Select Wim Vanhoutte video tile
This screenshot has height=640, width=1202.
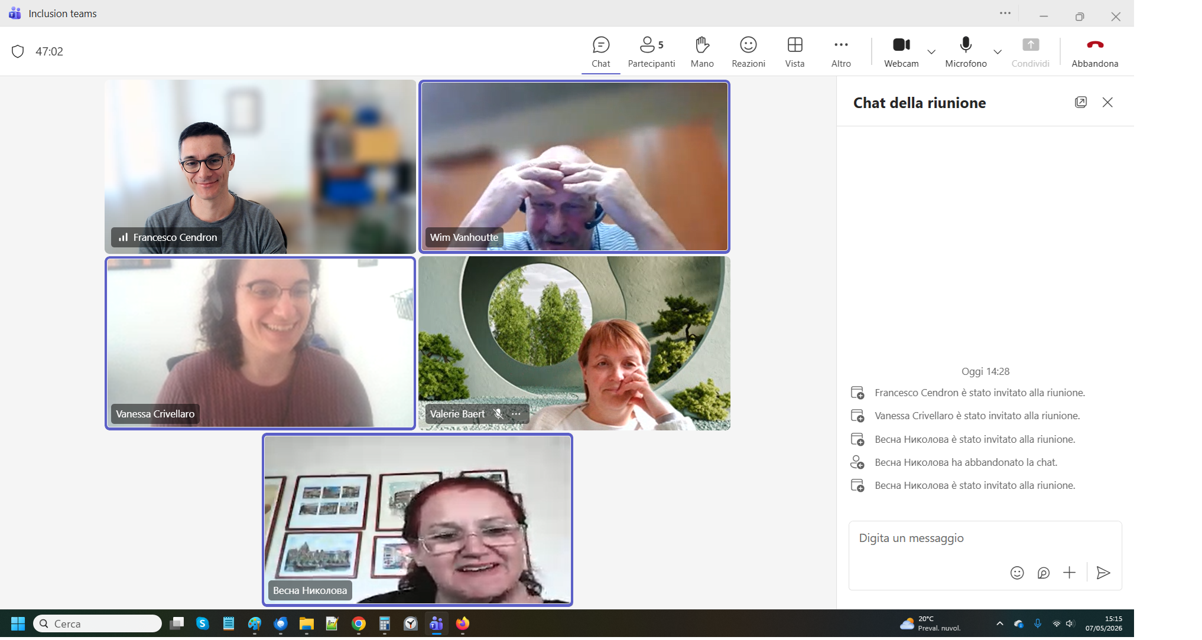(x=574, y=166)
